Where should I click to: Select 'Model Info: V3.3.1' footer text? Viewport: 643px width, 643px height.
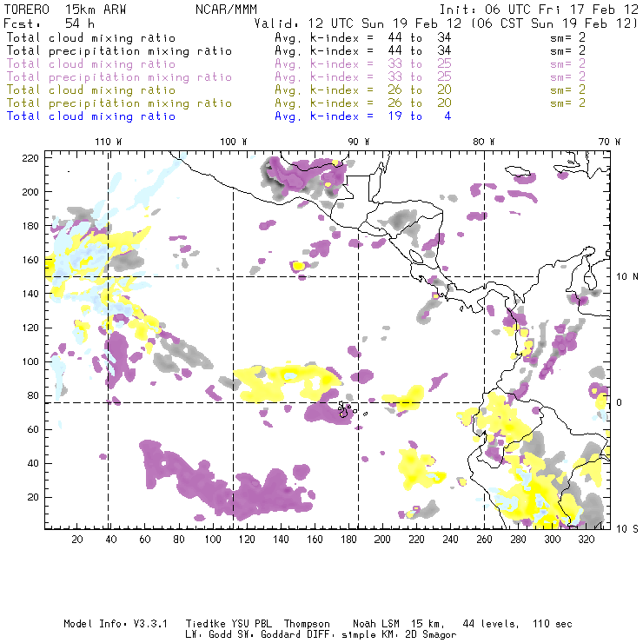[x=116, y=624]
